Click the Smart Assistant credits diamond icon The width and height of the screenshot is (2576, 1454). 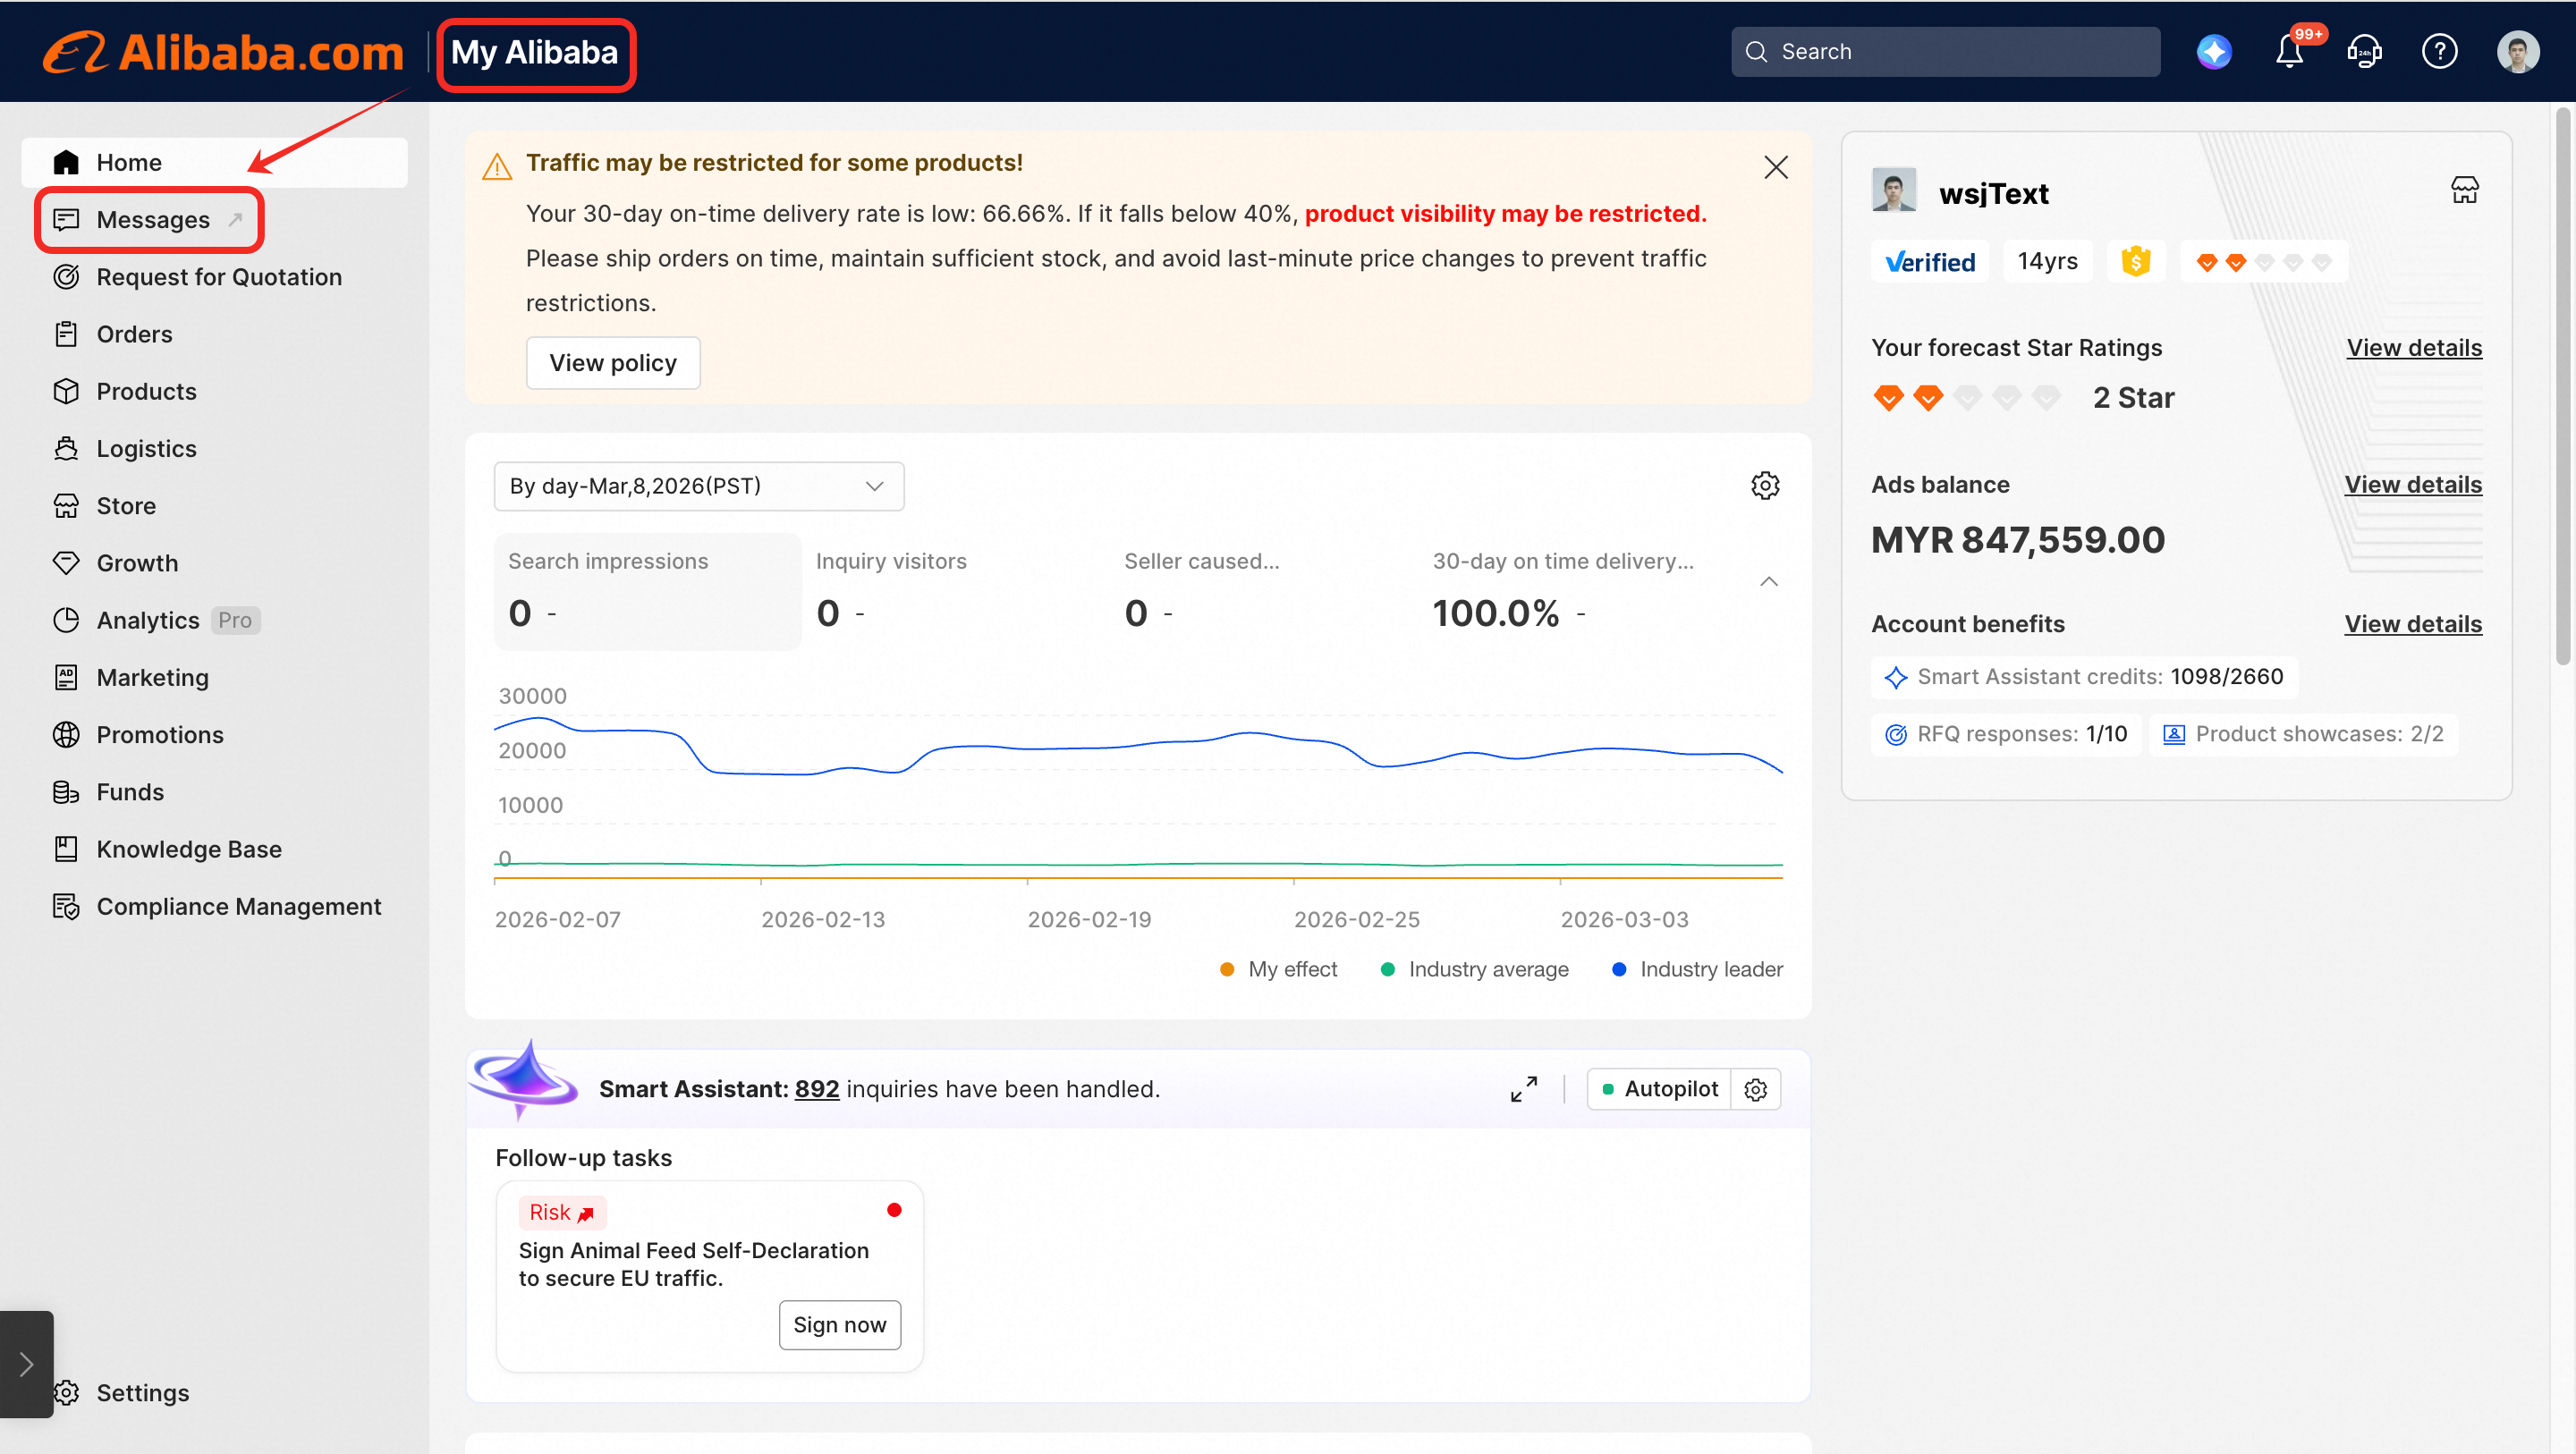coord(1895,677)
